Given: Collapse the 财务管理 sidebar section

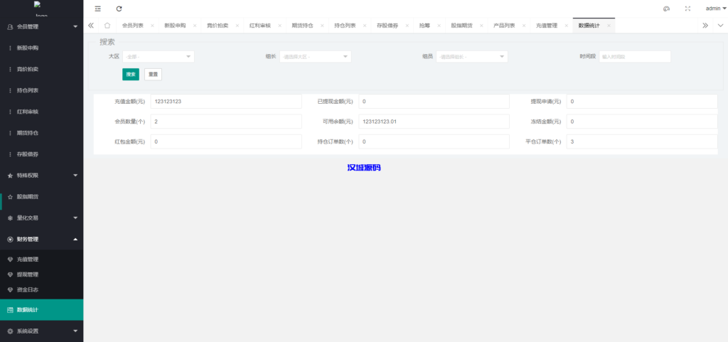Looking at the screenshot, I should 41,239.
